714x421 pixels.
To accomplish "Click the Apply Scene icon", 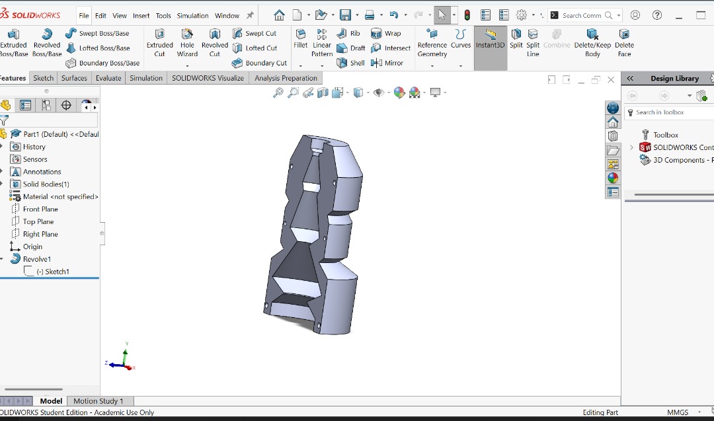I will tap(415, 93).
